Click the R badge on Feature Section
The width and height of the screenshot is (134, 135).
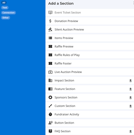[x=130, y=89]
